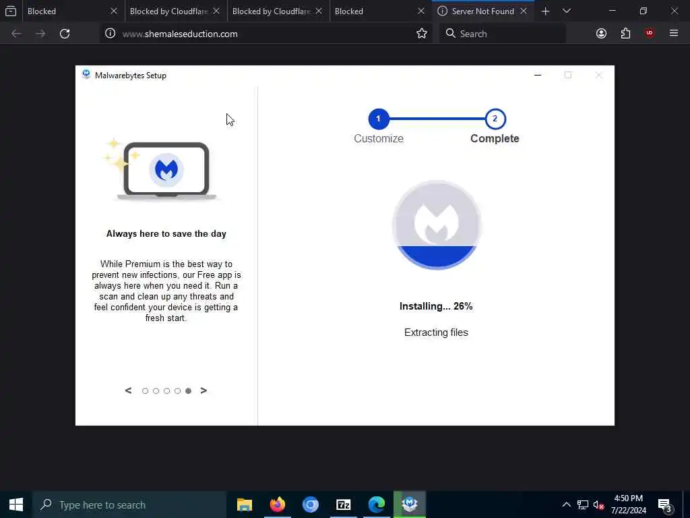Image resolution: width=690 pixels, height=518 pixels.
Task: Open File Explorer from the taskbar
Action: tap(244, 505)
